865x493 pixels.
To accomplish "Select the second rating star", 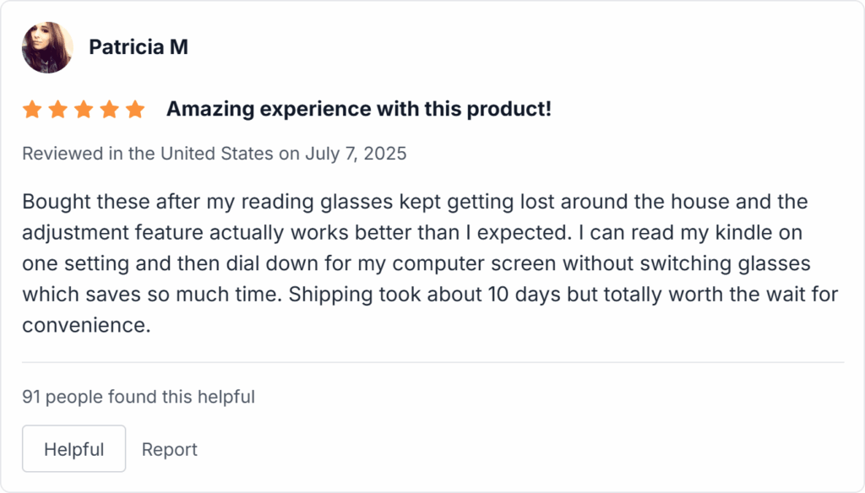I will pos(57,109).
